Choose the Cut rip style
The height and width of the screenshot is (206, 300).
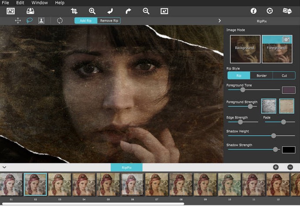[x=284, y=76]
